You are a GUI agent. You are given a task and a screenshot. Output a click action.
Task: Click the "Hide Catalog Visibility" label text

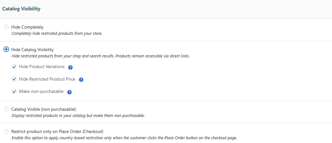pos(33,50)
